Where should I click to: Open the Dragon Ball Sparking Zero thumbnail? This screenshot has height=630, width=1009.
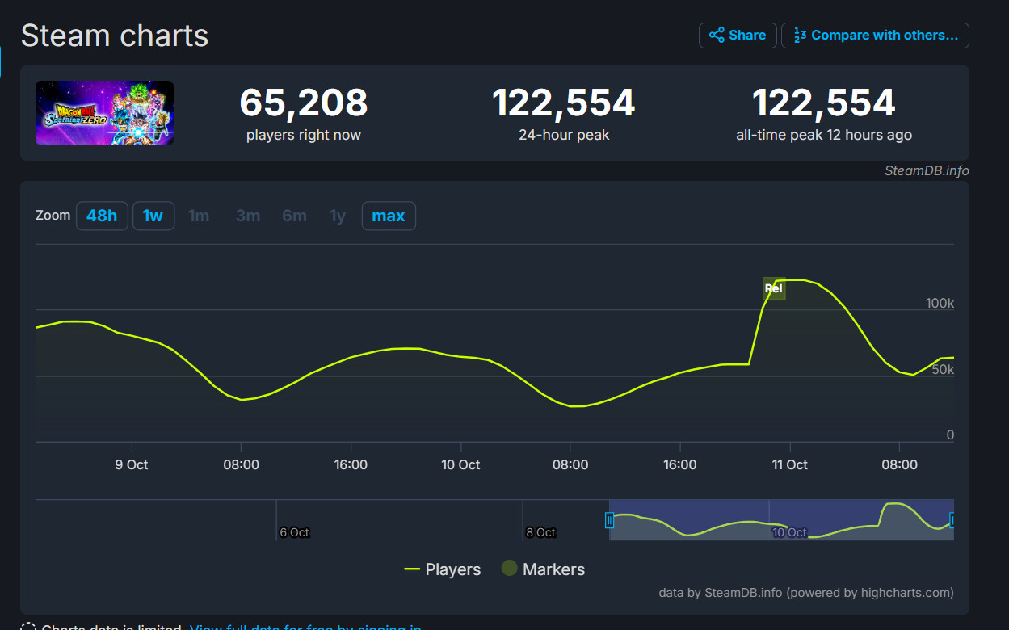pos(104,113)
